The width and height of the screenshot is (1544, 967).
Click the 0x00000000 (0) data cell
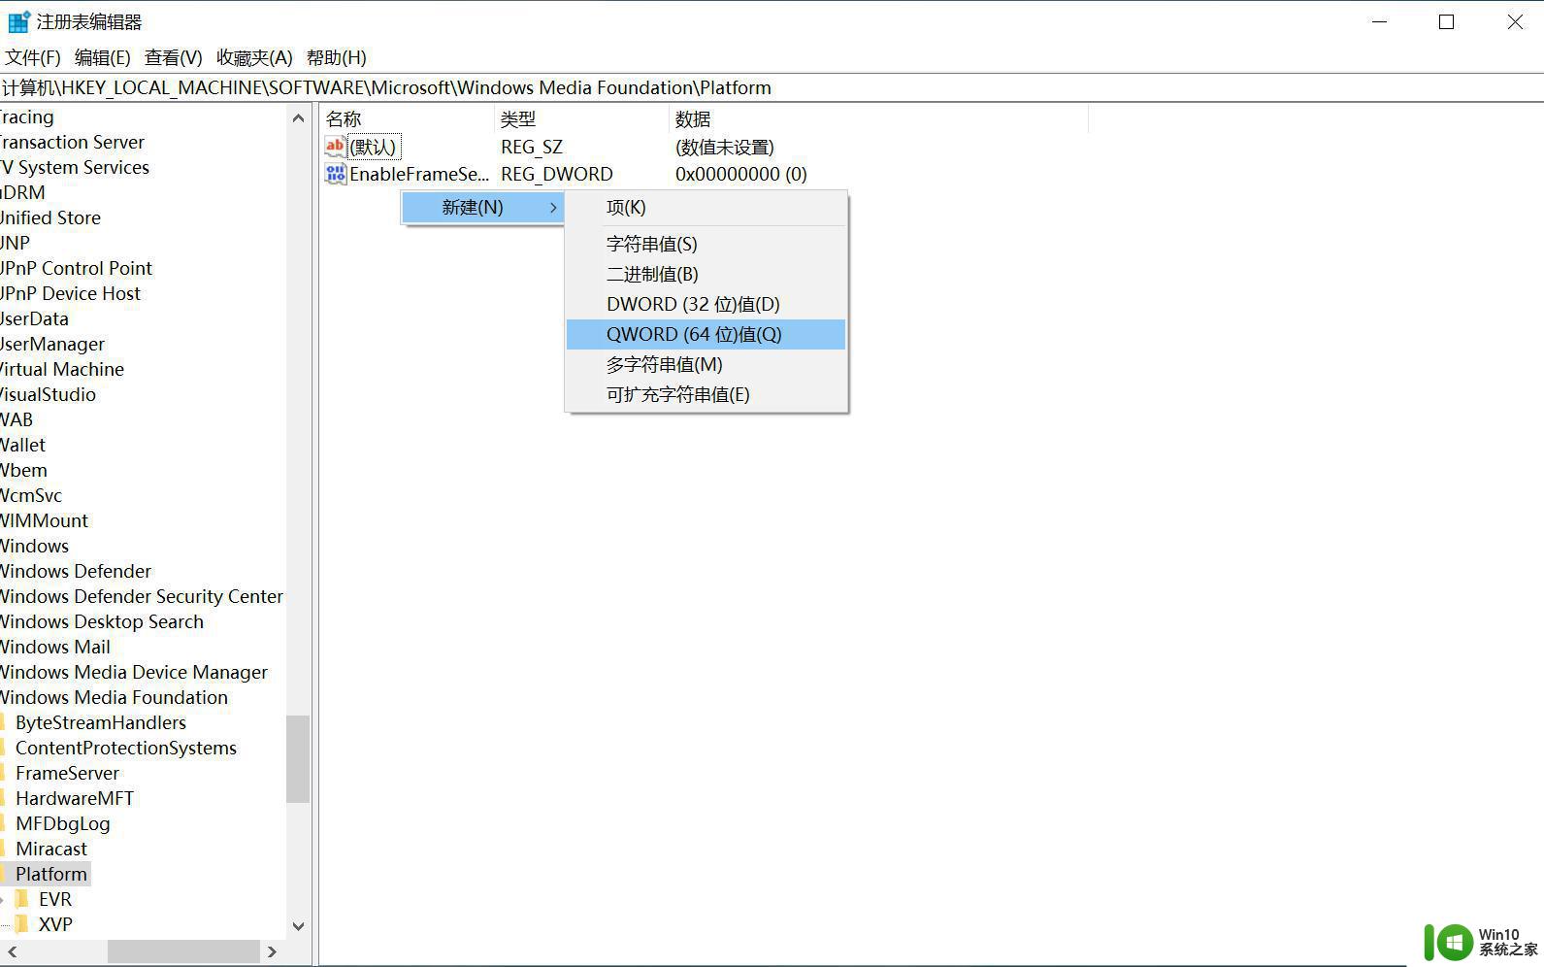coord(741,174)
